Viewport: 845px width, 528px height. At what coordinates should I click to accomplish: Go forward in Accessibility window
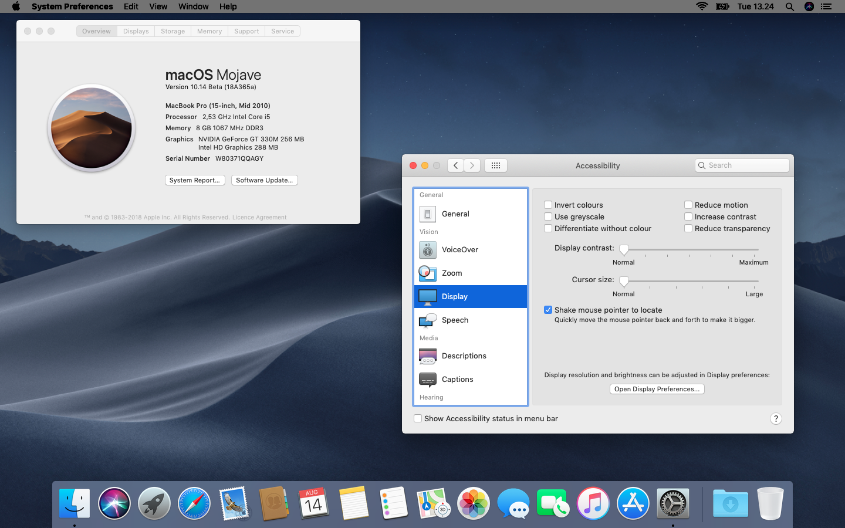(472, 165)
